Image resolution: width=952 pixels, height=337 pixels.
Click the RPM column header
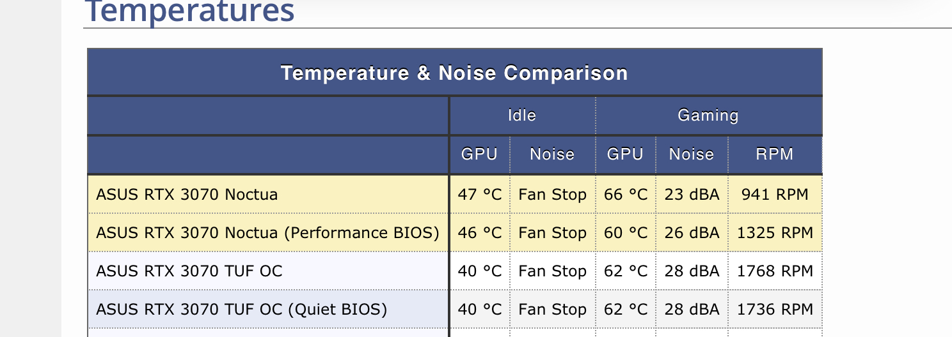click(774, 154)
